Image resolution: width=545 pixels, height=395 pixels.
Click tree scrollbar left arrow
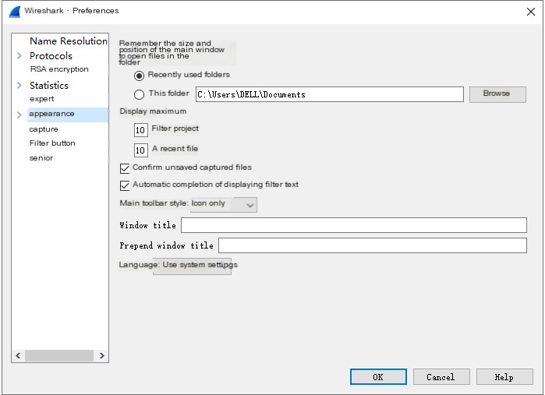pyautogui.click(x=18, y=355)
